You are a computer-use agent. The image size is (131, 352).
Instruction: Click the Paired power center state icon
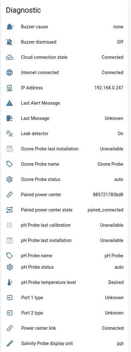[x=9, y=210]
